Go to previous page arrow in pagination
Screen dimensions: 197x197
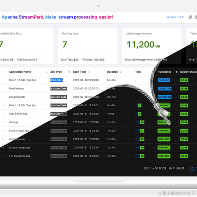[188, 168]
